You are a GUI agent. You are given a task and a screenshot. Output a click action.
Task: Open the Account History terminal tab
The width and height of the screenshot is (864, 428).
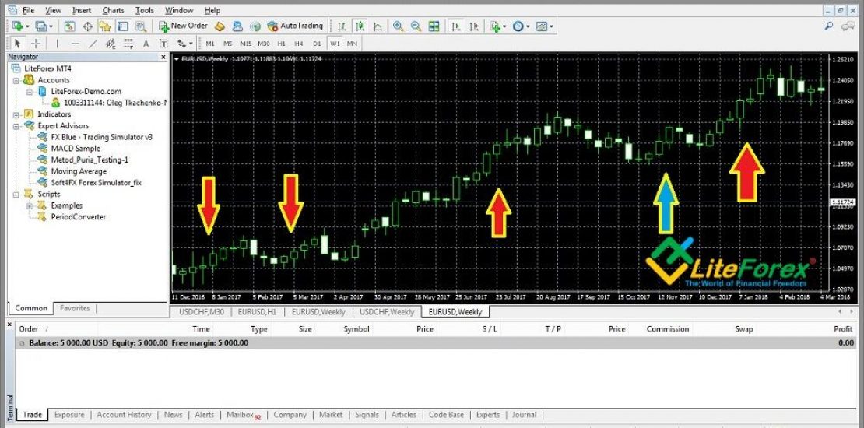coord(124,415)
